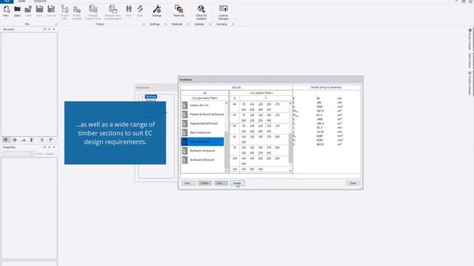Click the Details button in Sections dialog
474x266 pixels.
[x=237, y=183]
